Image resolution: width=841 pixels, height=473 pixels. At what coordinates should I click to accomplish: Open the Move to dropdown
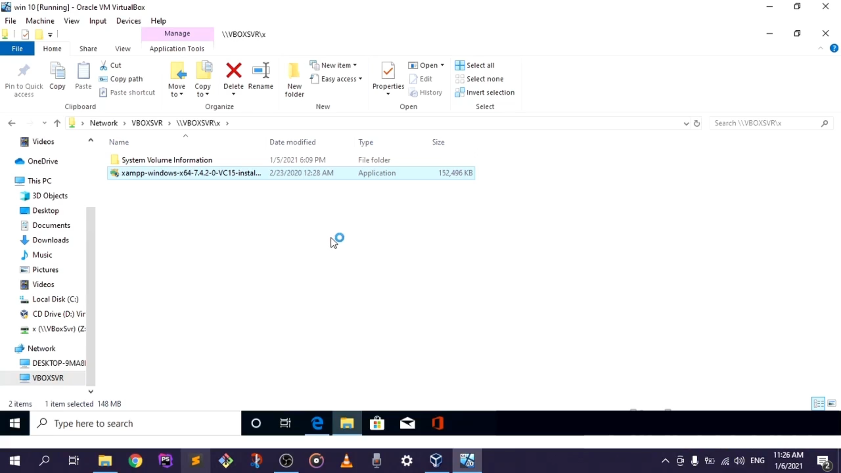177,80
